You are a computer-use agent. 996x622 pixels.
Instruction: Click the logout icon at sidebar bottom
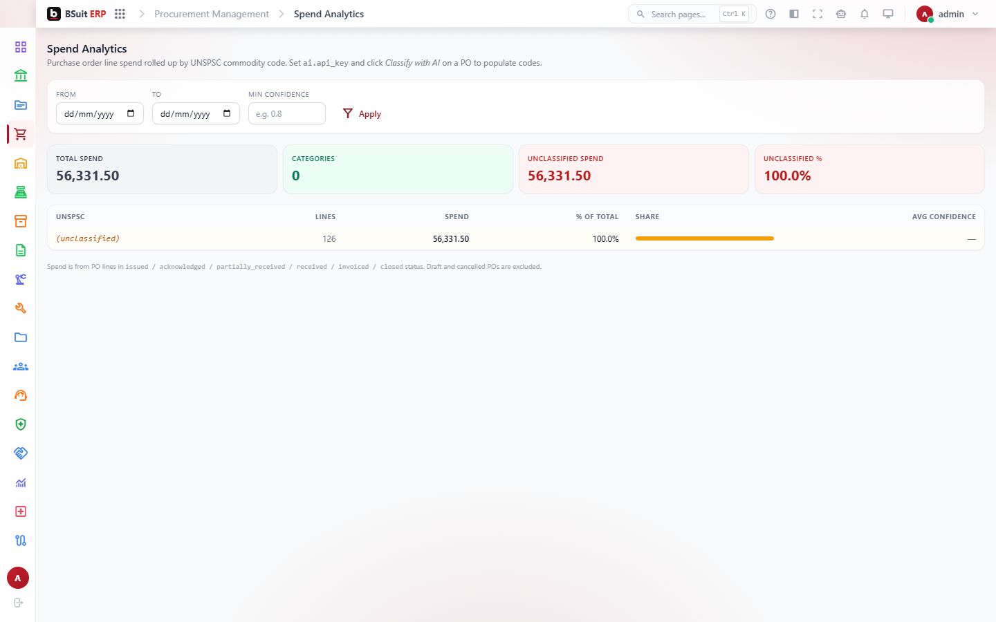(x=19, y=603)
